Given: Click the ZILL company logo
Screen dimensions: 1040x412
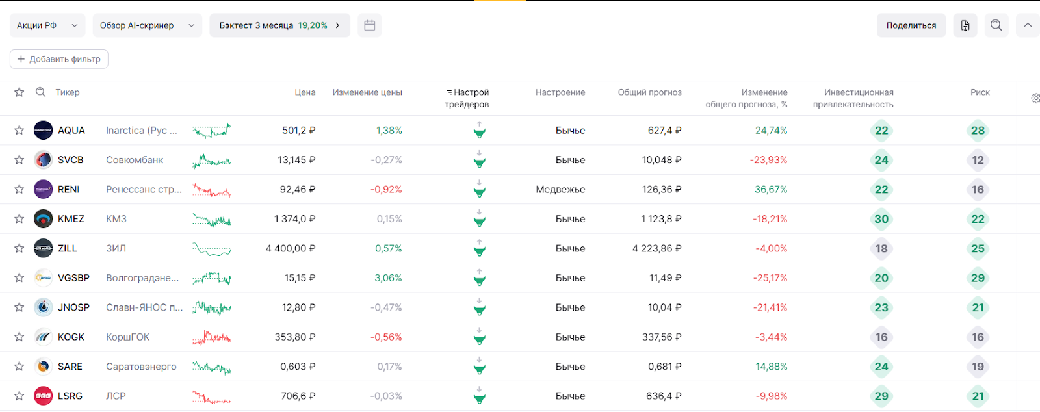Looking at the screenshot, I should click(44, 248).
